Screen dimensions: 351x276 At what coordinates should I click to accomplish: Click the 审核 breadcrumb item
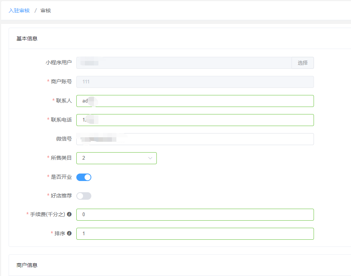click(46, 10)
